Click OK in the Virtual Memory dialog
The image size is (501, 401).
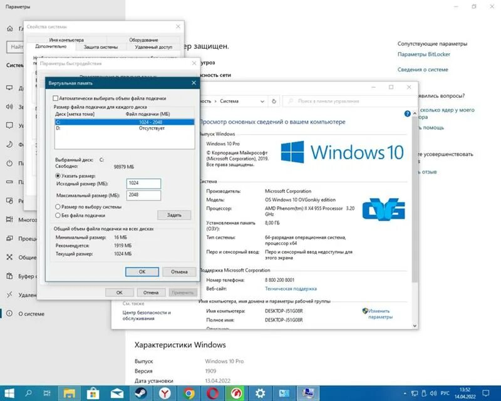pyautogui.click(x=142, y=272)
